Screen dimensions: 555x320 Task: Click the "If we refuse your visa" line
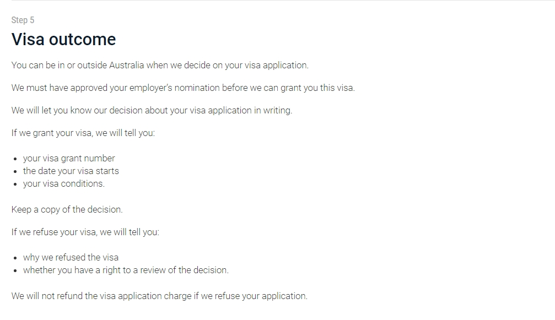85,232
